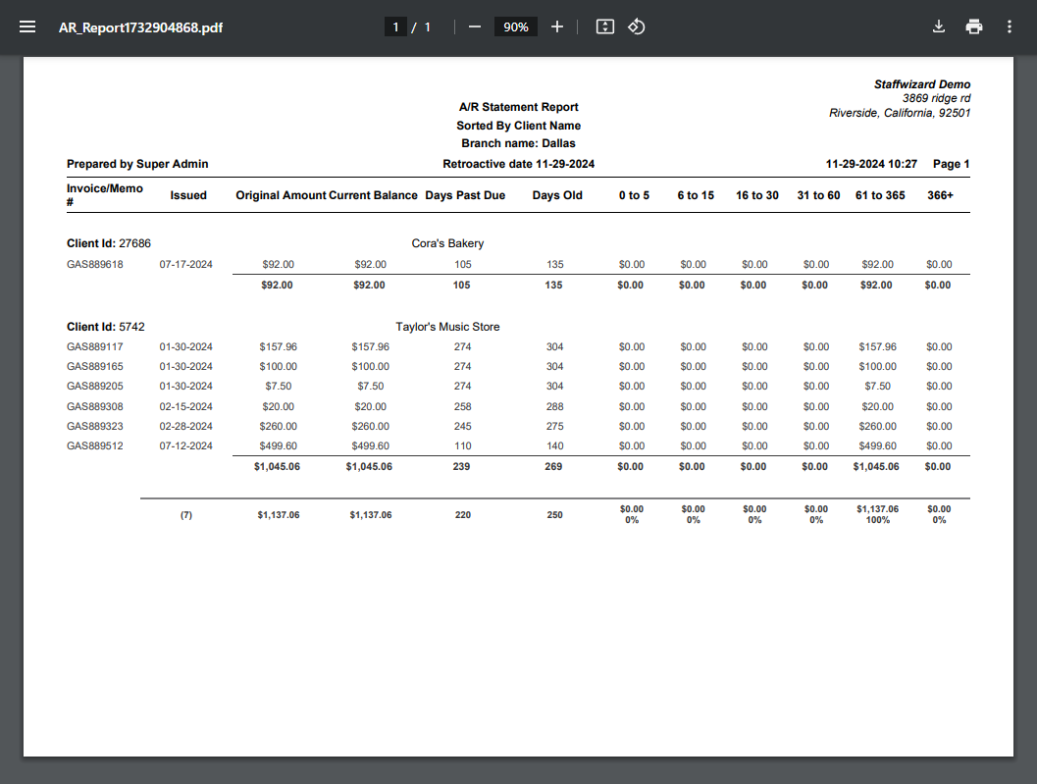Image resolution: width=1037 pixels, height=784 pixels.
Task: Click the Client Id 5742 label
Action: [106, 327]
